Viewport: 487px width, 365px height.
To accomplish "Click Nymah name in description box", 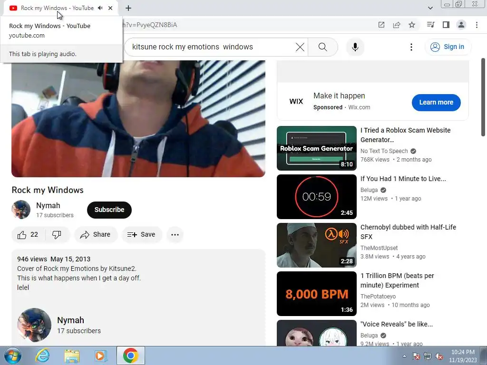I will 70,320.
